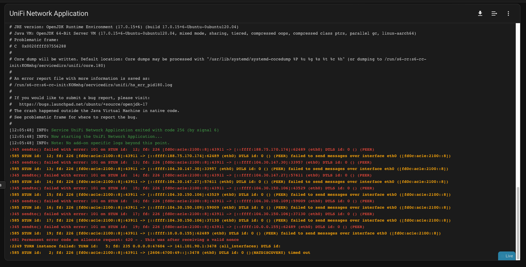This screenshot has width=526, height=267.
Task: Click the NATDISCOVERY timed out log line
Action: (x=160, y=253)
